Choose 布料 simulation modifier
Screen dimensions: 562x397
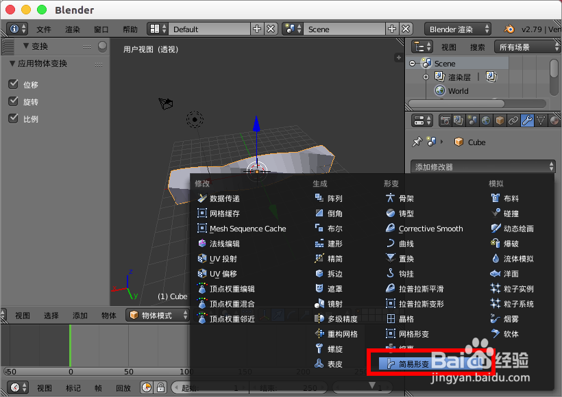click(x=504, y=198)
